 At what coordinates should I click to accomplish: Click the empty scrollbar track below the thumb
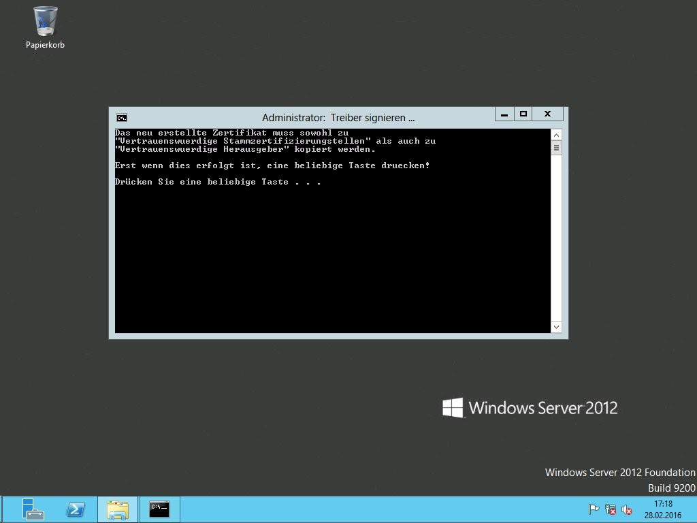(556, 238)
